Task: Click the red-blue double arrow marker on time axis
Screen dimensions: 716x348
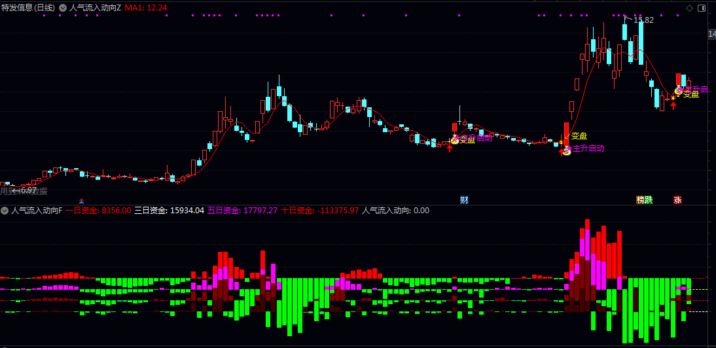Action: tap(82, 200)
